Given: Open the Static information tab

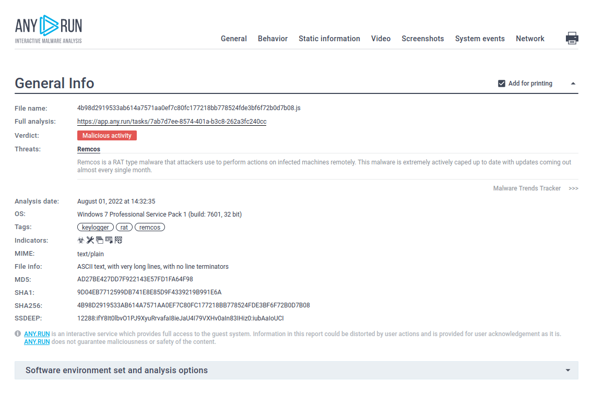Looking at the screenshot, I should 329,39.
